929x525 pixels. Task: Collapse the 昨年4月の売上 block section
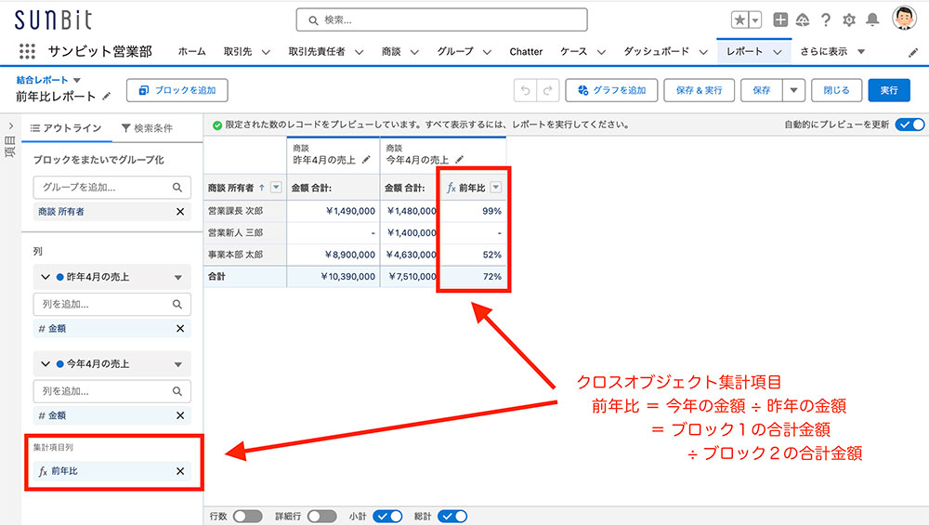[45, 277]
